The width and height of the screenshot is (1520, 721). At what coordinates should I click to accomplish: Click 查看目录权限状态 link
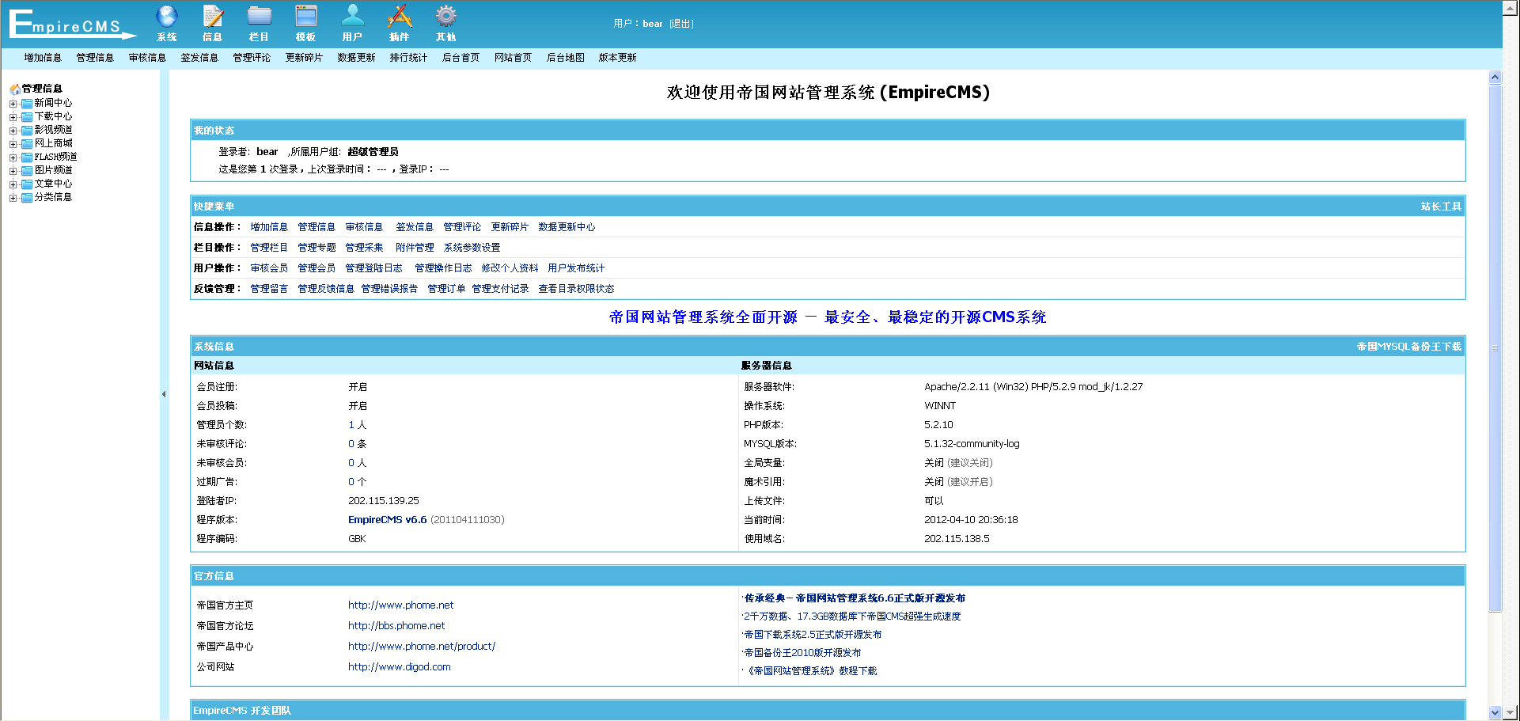tap(576, 289)
